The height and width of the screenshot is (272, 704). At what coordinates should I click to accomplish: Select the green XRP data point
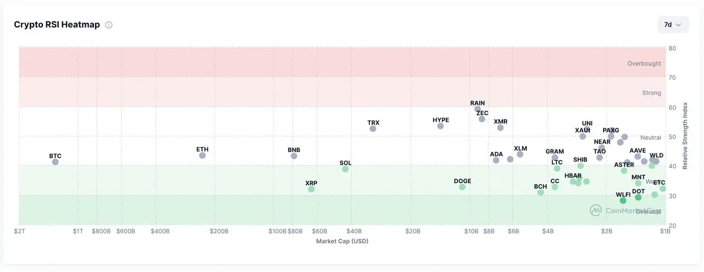tap(311, 189)
